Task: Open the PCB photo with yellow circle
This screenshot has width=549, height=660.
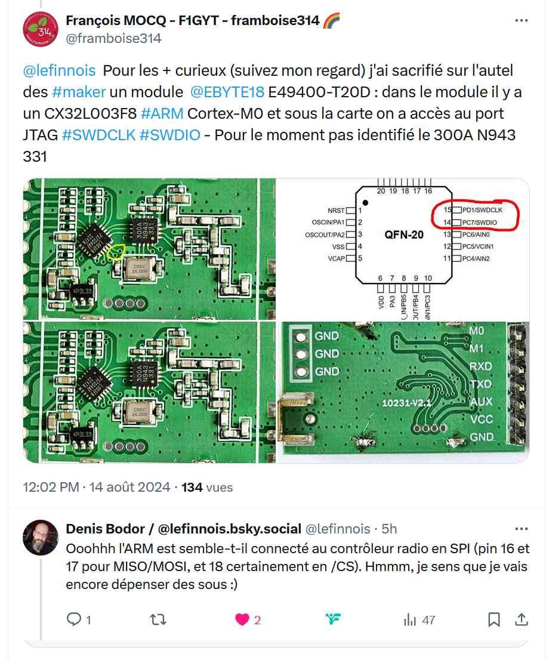Action: pos(149,249)
